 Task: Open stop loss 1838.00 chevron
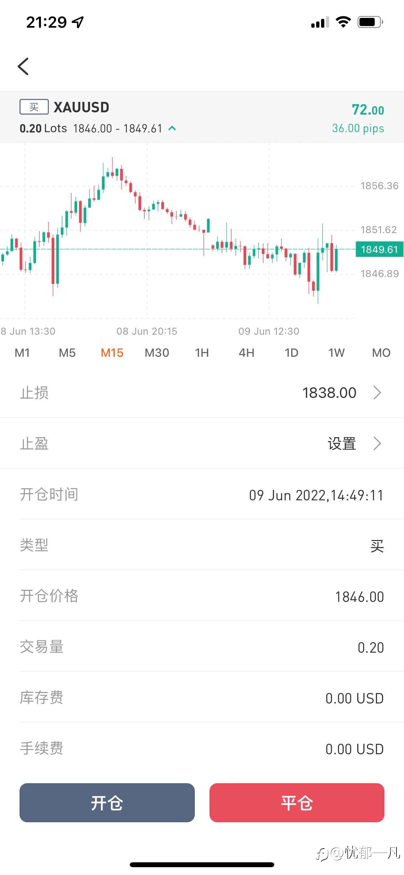377,393
